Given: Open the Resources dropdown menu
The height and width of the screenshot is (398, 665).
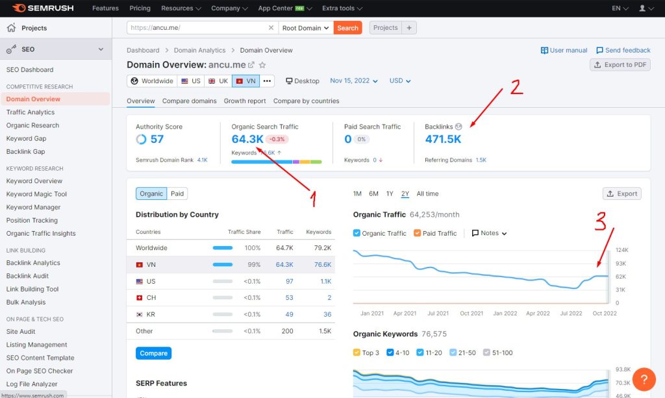Looking at the screenshot, I should (x=181, y=8).
